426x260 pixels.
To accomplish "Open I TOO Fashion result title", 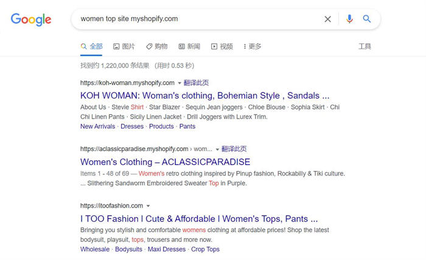I will pos(199,219).
